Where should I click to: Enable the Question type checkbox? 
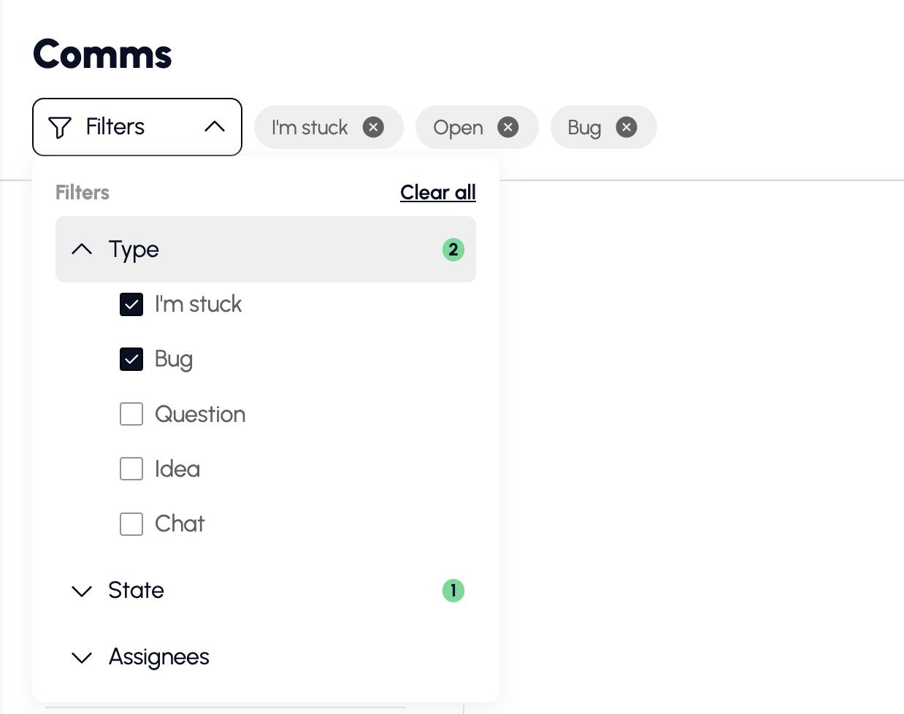pyautogui.click(x=131, y=414)
